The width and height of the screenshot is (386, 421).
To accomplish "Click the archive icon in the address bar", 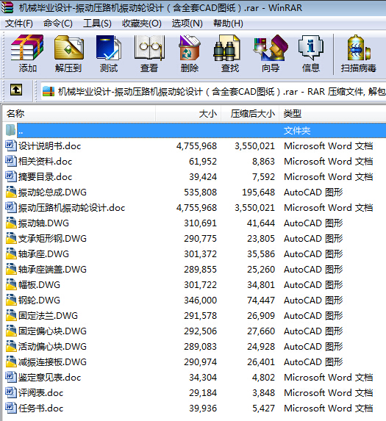I will coord(49,92).
